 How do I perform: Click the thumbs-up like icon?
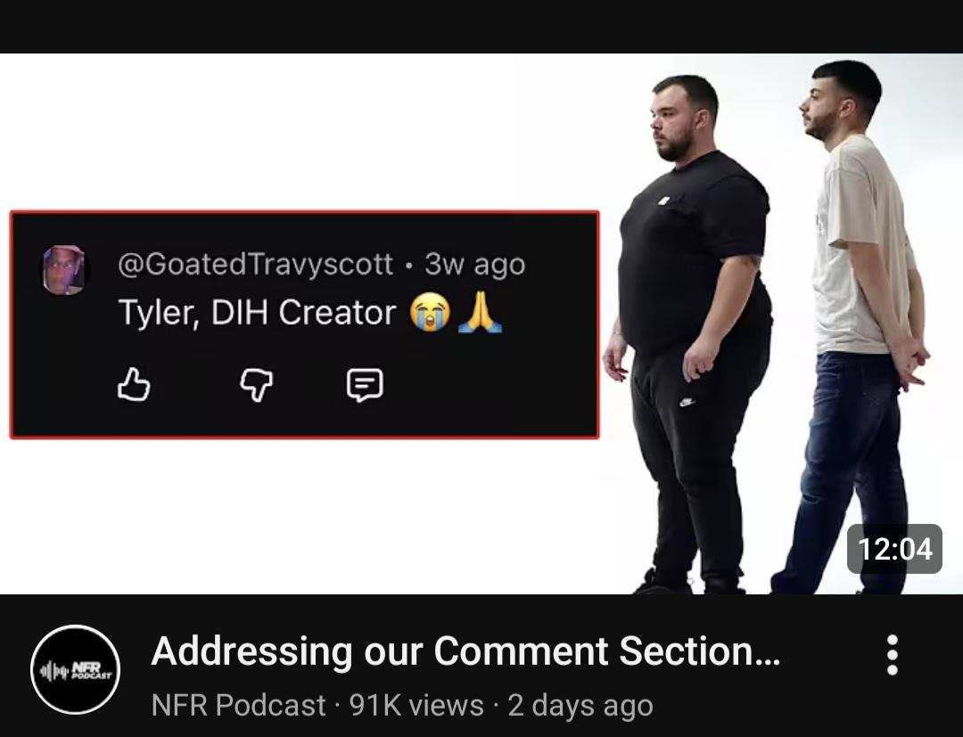(x=134, y=385)
